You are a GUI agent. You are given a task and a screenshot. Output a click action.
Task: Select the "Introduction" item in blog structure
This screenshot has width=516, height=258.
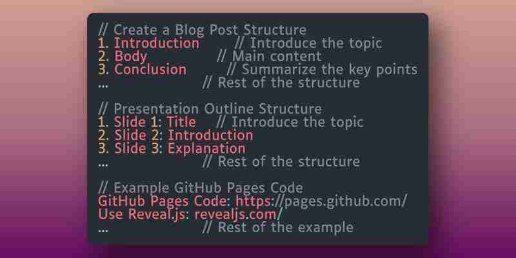(157, 43)
